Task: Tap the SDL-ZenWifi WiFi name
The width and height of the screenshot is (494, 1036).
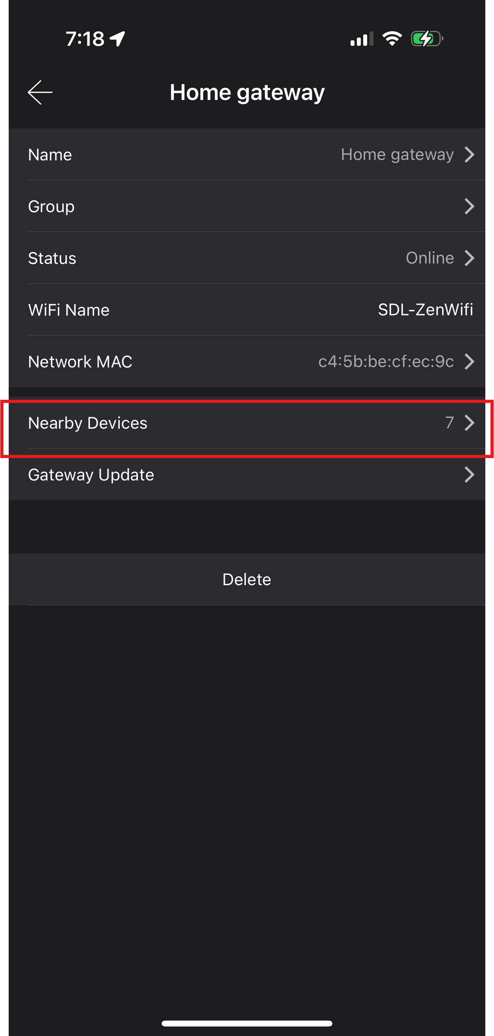Action: pyautogui.click(x=425, y=310)
